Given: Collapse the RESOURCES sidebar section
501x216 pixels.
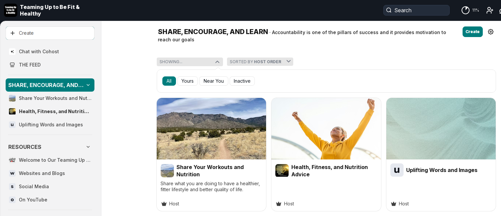Looking at the screenshot, I should [88, 147].
